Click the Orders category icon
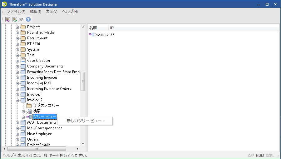This screenshot has width=281, height=159. click(x=23, y=139)
